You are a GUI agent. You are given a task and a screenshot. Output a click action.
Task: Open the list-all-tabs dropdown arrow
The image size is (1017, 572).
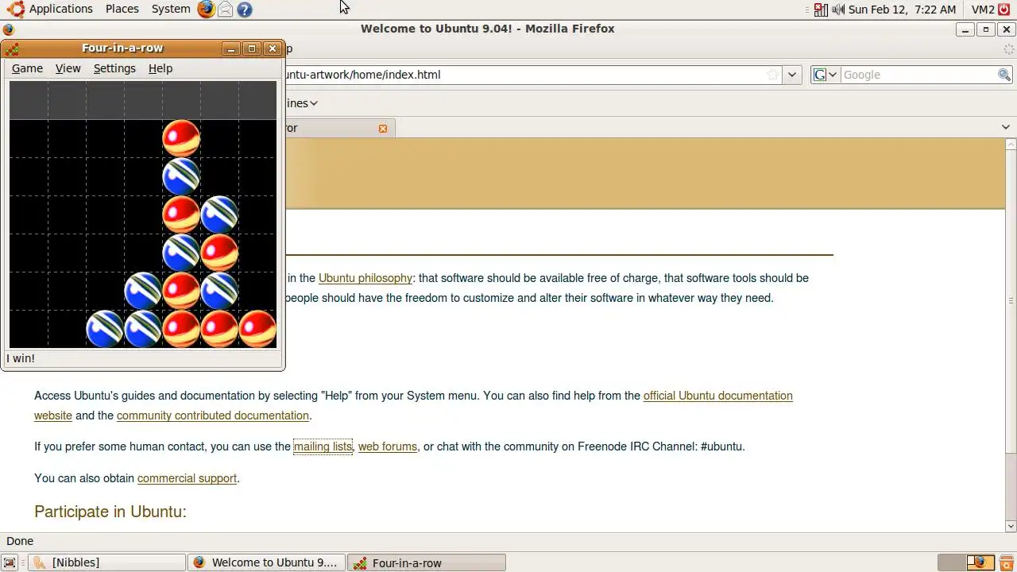[x=1005, y=127]
